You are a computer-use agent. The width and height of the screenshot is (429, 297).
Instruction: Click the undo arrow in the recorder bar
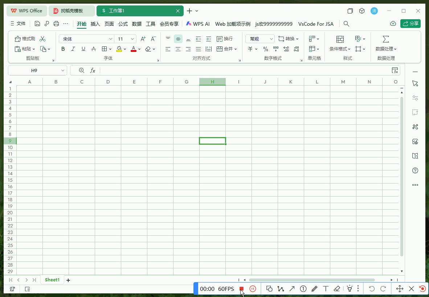[x=372, y=289]
